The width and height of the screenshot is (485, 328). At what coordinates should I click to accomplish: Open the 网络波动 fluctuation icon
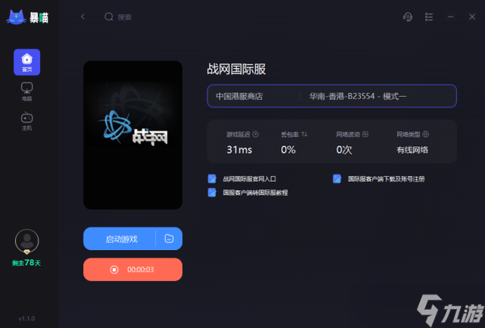[x=365, y=134]
